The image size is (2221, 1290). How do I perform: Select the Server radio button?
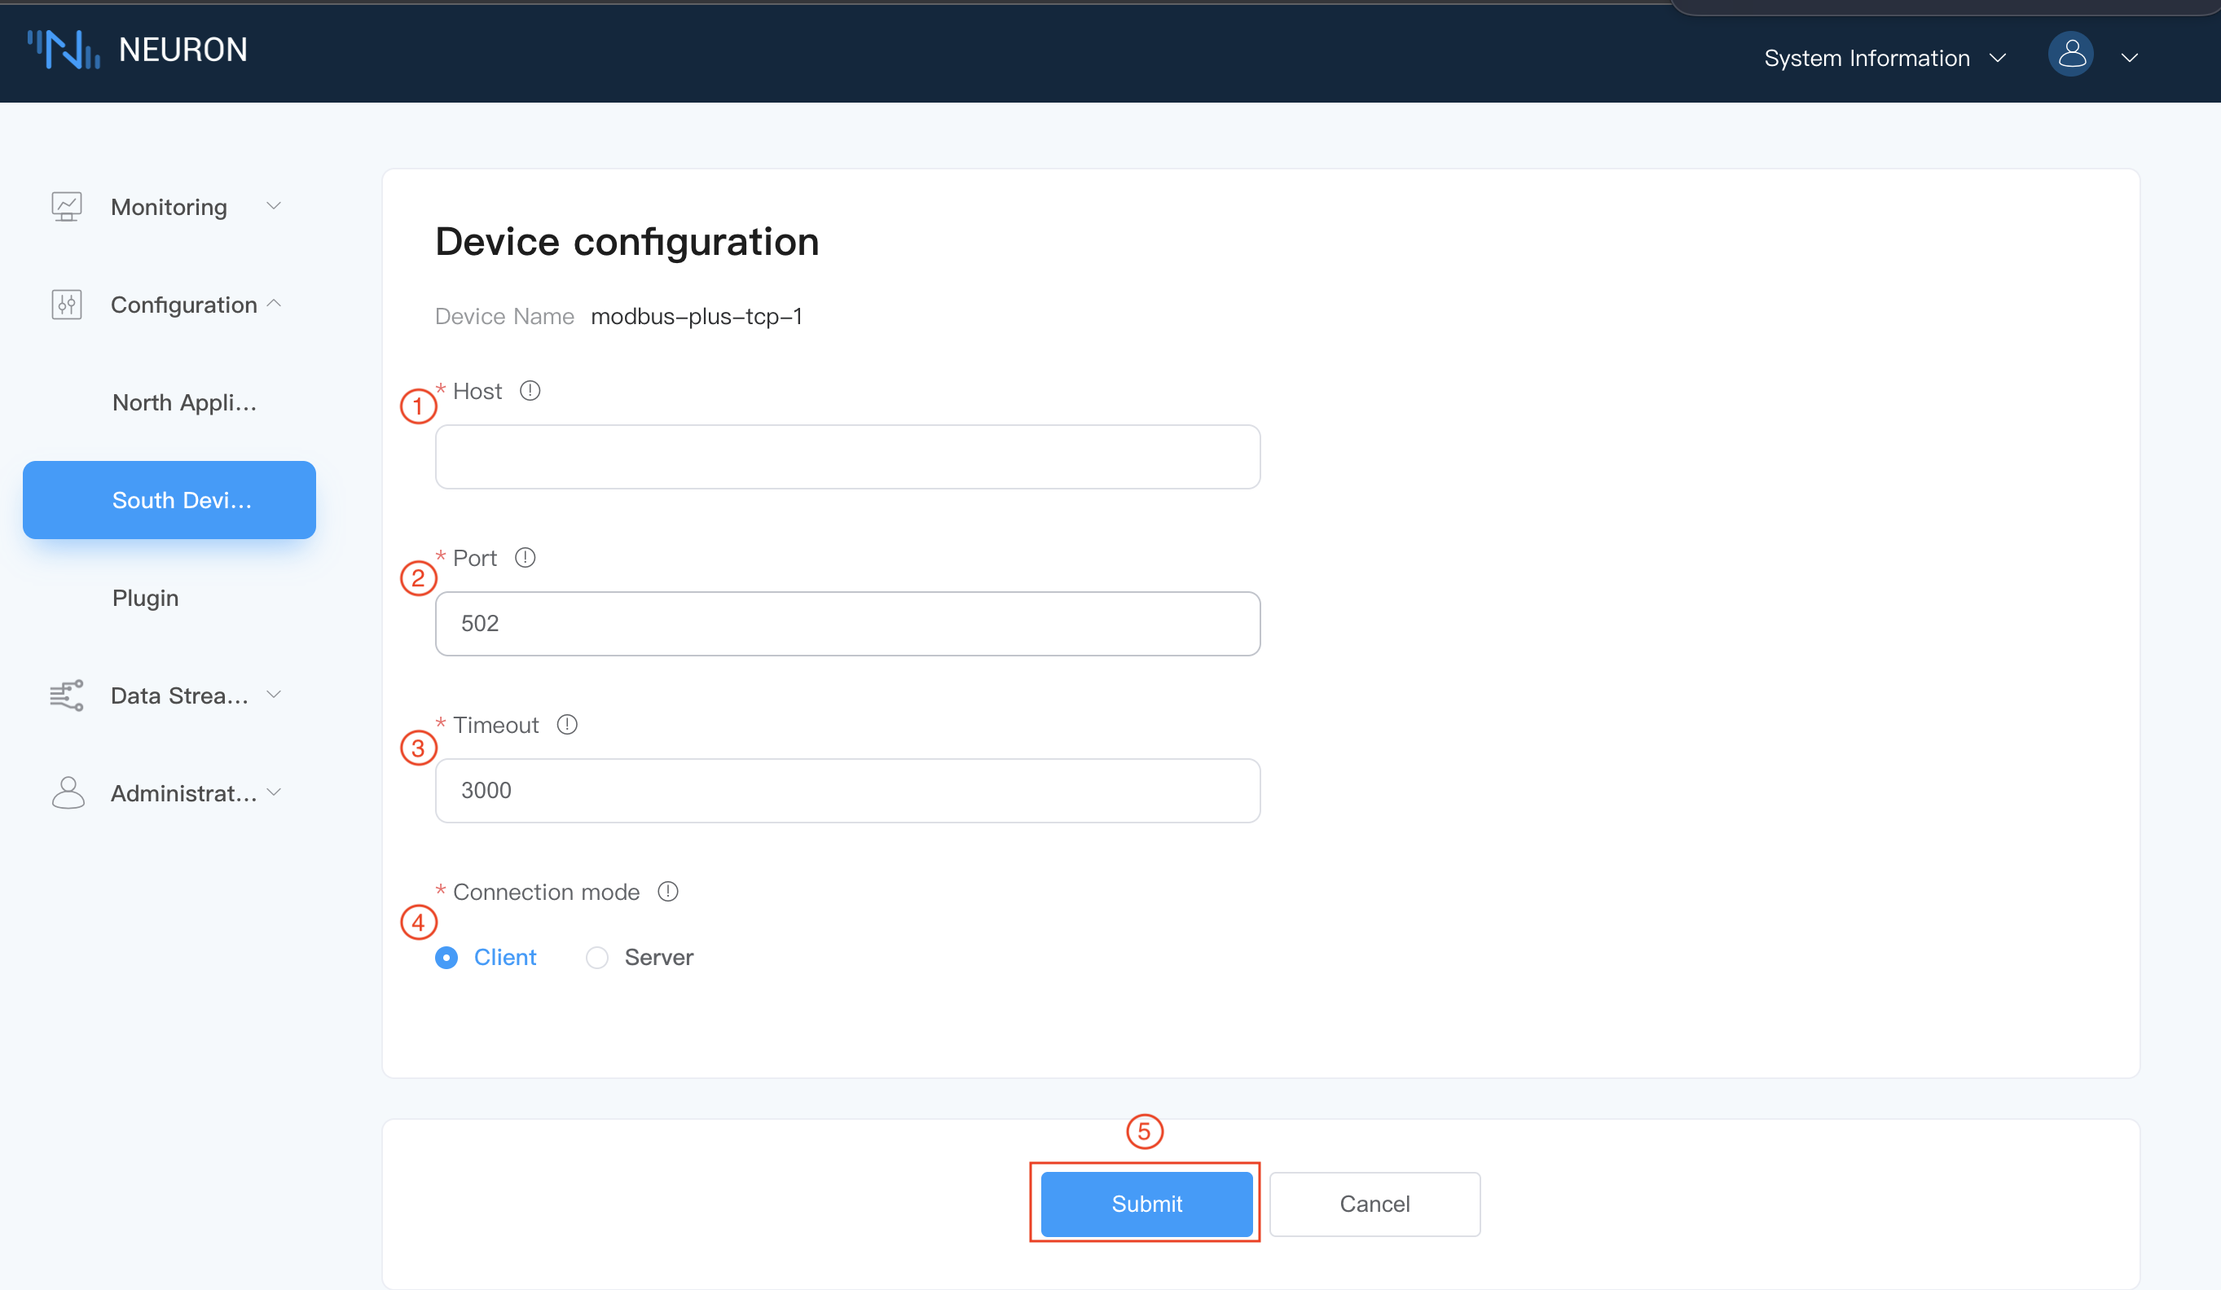tap(596, 957)
